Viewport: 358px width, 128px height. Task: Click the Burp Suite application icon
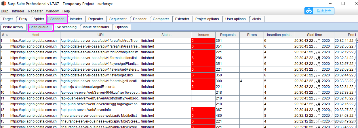(x=3, y=3)
